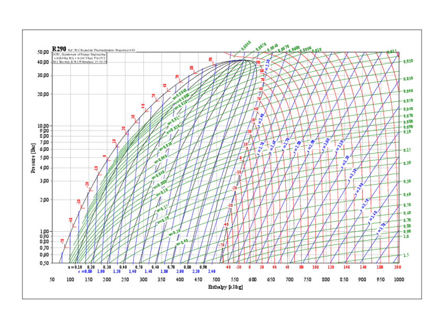Image resolution: width=444 pixels, height=314 pixels.
Task: Select the green 'v= 0,30' label inside dome
Action: coord(175,233)
